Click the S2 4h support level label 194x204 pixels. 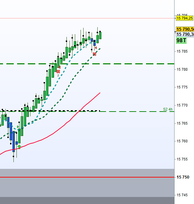pos(168,109)
